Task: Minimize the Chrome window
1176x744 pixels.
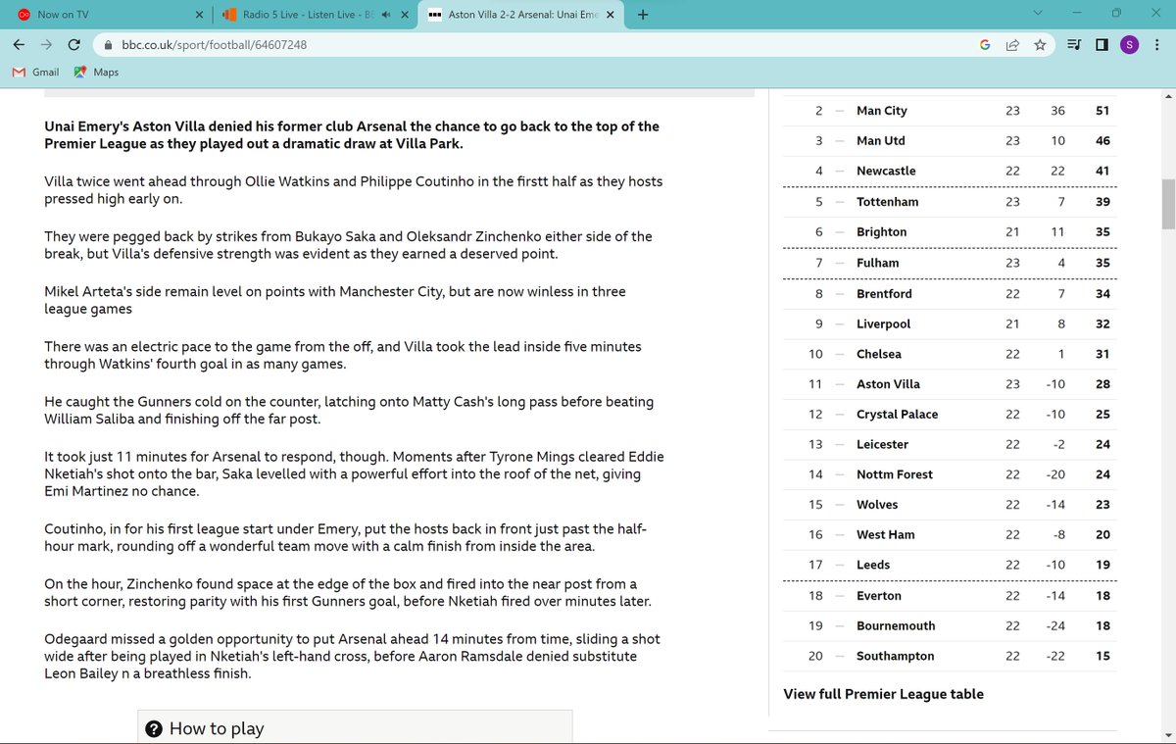Action: click(x=1075, y=14)
